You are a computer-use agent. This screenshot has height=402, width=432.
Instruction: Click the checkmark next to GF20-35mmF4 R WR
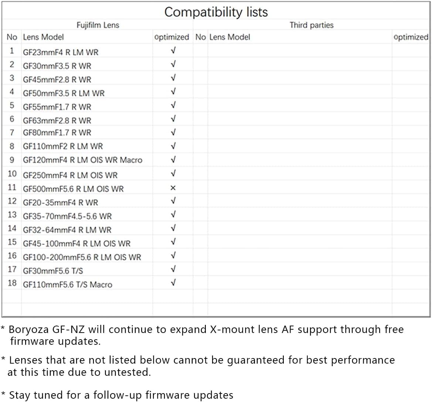coord(173,201)
